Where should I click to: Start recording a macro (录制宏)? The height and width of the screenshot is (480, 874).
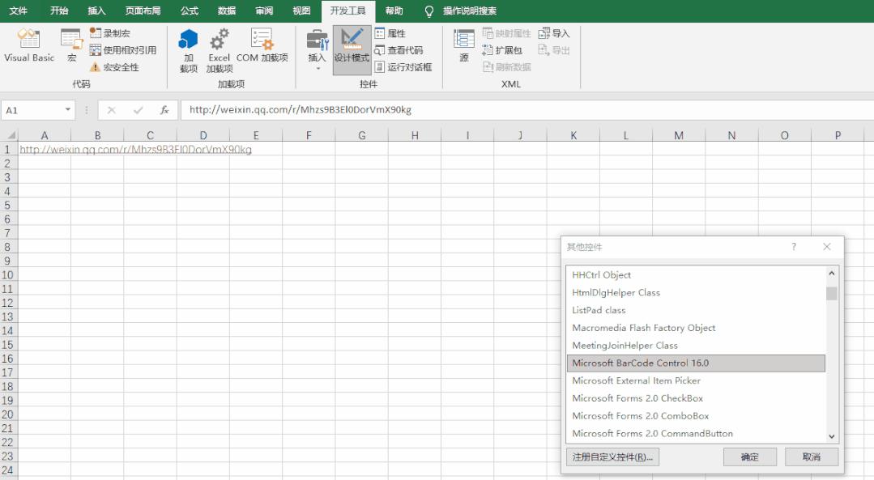pos(110,33)
